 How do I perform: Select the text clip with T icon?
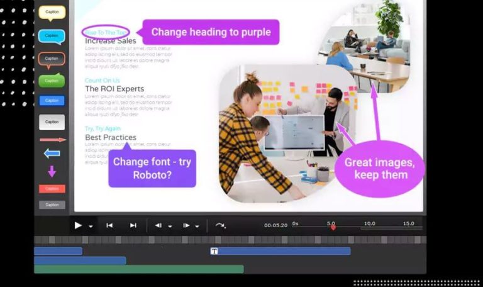click(x=280, y=251)
